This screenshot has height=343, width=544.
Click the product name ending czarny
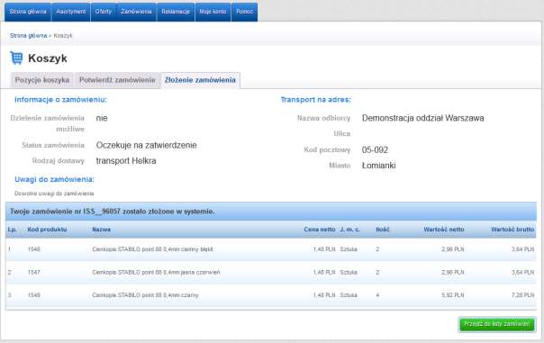(145, 295)
